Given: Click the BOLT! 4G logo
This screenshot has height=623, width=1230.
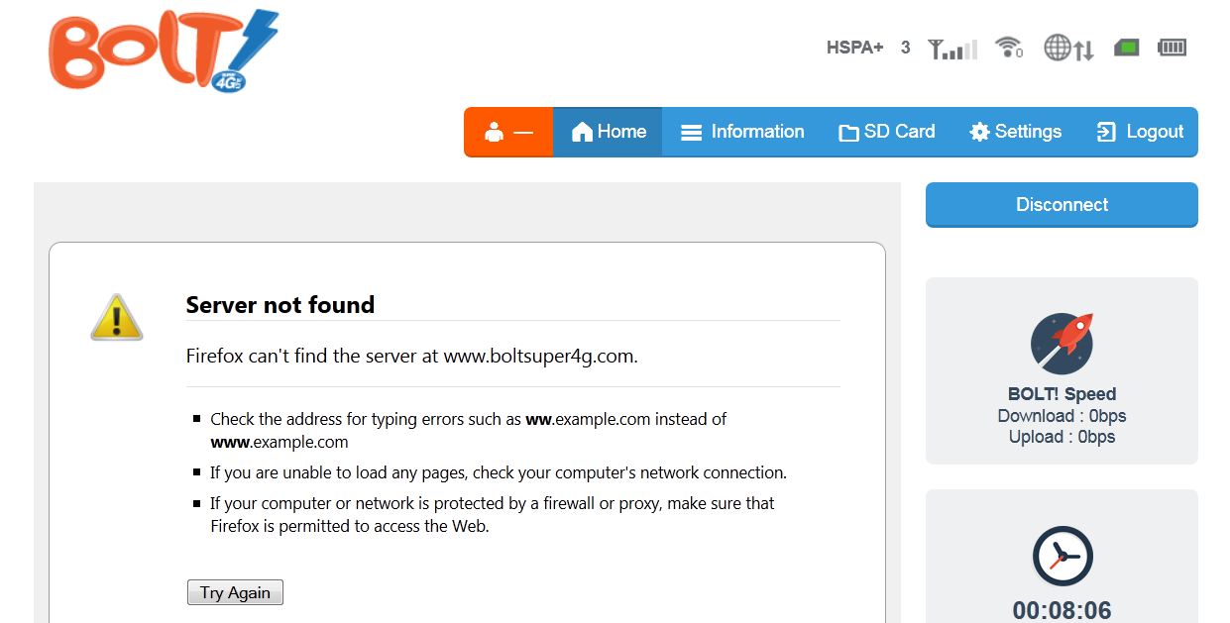Looking at the screenshot, I should (x=164, y=51).
